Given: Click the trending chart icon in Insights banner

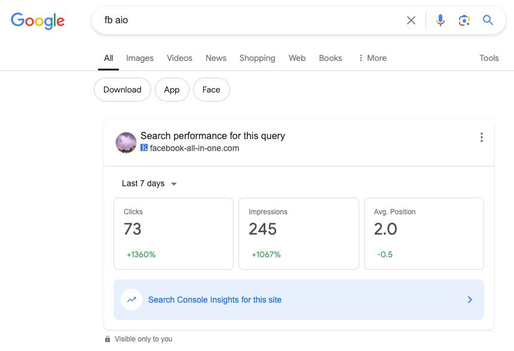Looking at the screenshot, I should (131, 300).
